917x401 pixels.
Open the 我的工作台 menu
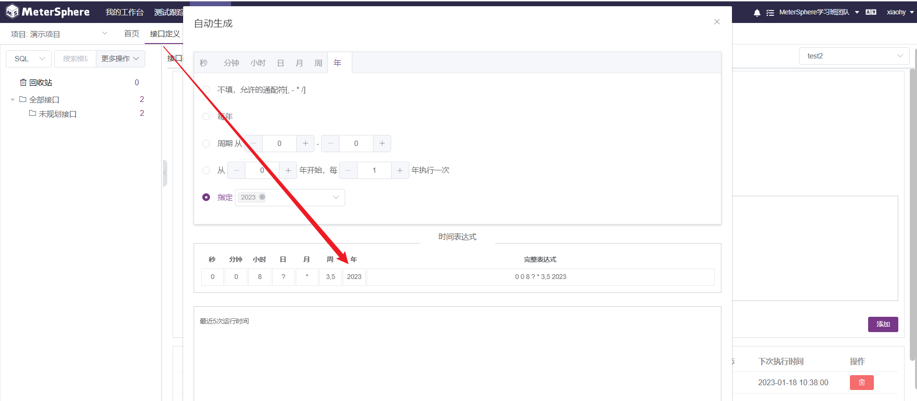click(x=125, y=12)
